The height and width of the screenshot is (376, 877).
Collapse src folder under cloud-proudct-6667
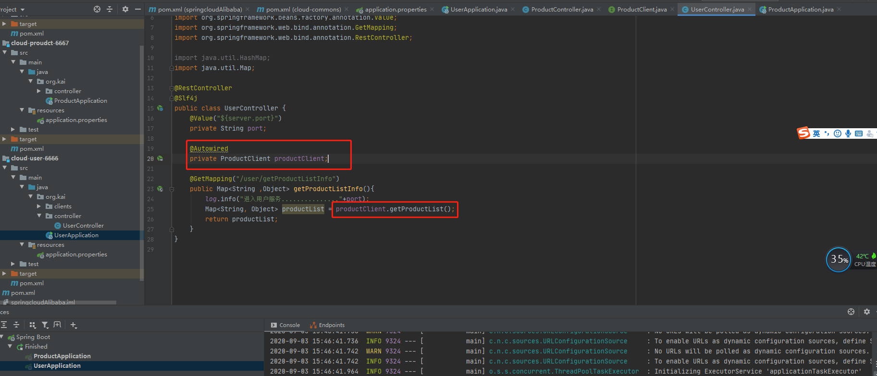tap(5, 52)
